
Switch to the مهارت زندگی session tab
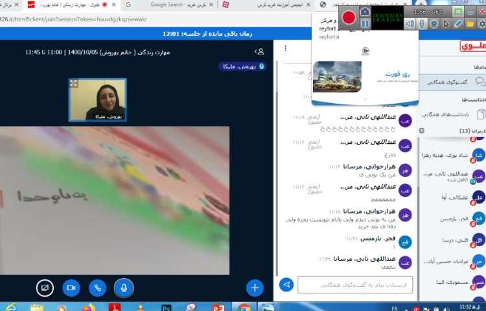72,5
